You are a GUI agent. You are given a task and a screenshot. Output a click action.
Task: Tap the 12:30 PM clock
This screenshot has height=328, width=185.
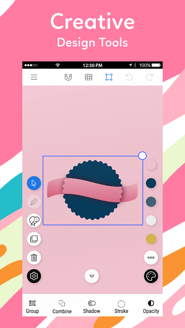click(92, 66)
